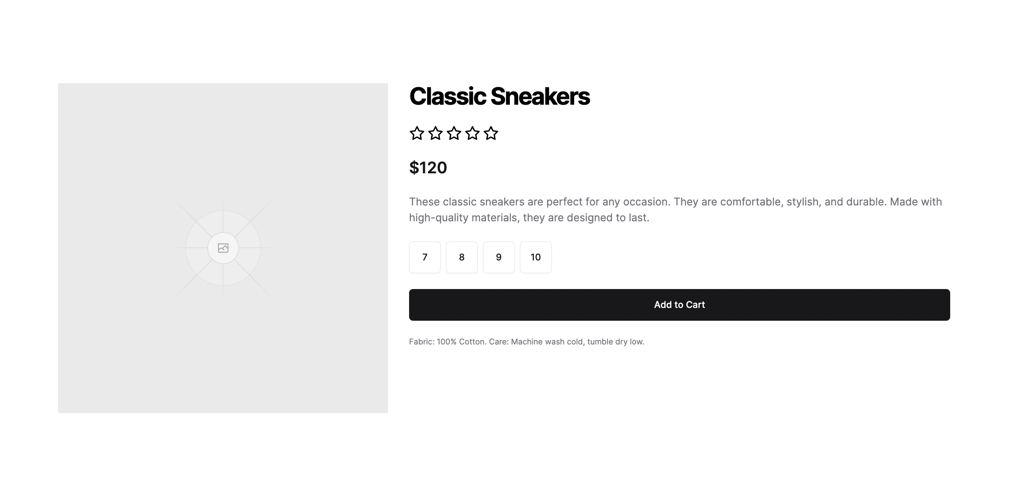The image size is (1010, 498).
Task: Pick size 10
Action: 535,257
